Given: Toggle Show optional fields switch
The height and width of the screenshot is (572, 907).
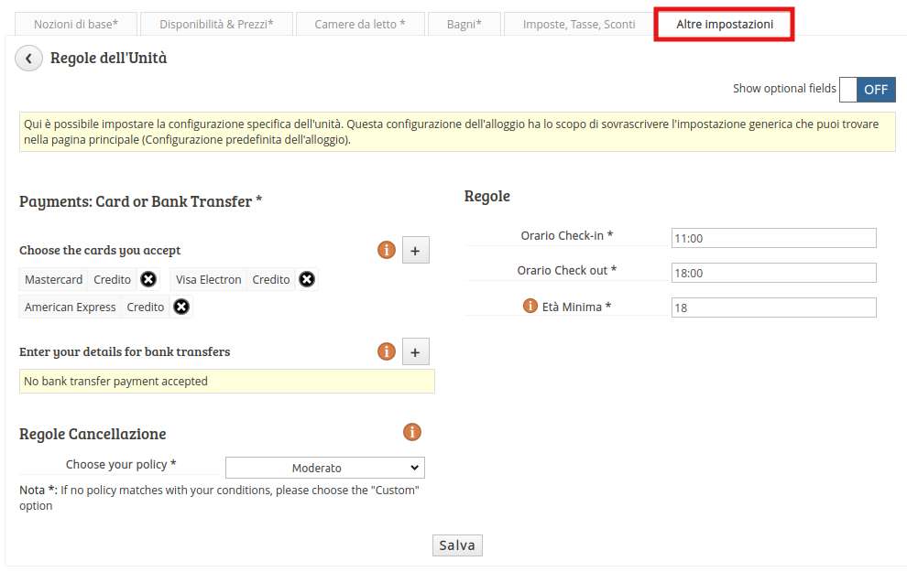Looking at the screenshot, I should point(867,90).
